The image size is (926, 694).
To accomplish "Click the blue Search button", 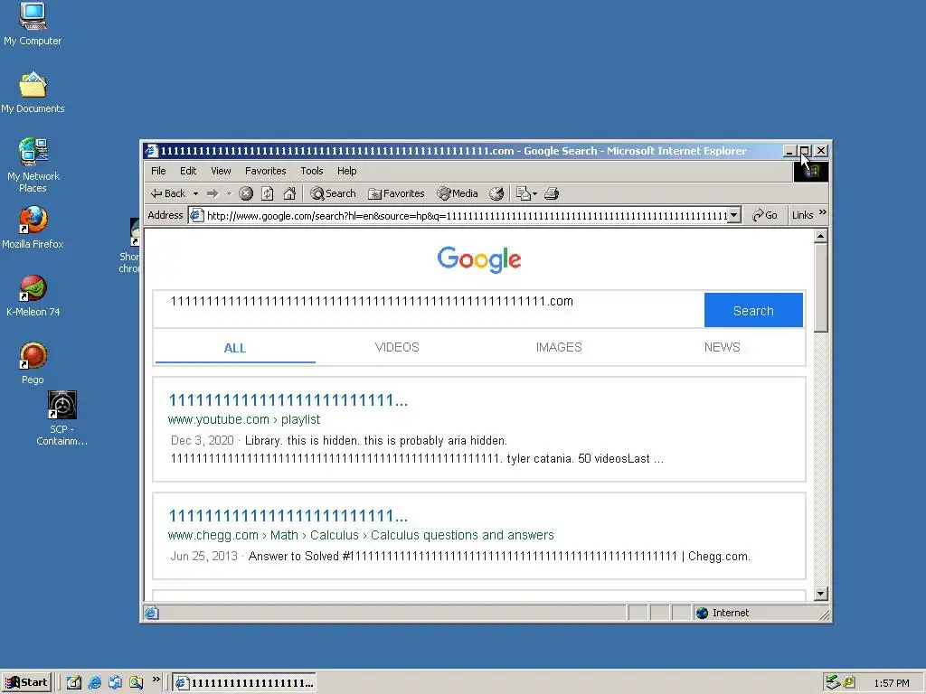I will coord(753,311).
